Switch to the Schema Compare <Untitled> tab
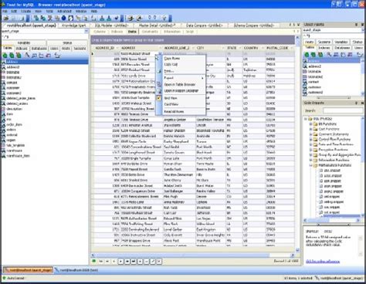 (x=254, y=25)
